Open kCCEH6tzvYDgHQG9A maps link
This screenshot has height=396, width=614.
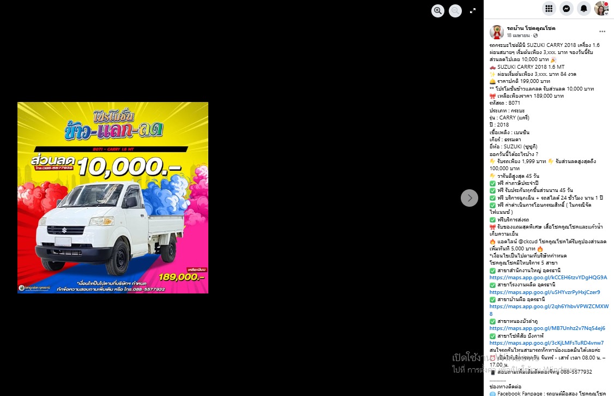548,277
